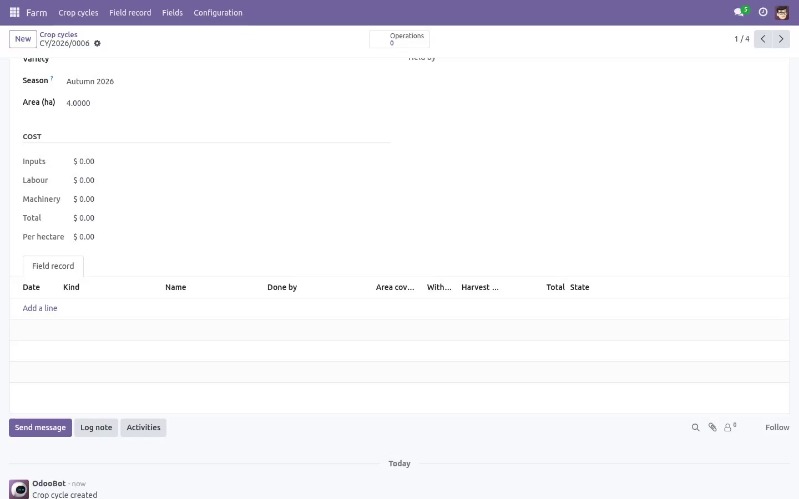Open the Operations stat button
Image resolution: width=799 pixels, height=499 pixels.
(x=399, y=39)
